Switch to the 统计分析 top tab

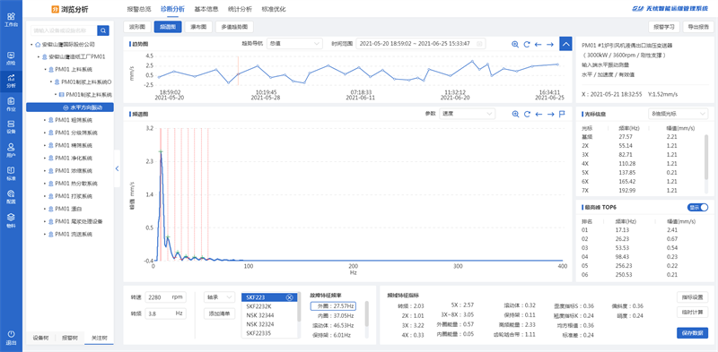coord(240,9)
